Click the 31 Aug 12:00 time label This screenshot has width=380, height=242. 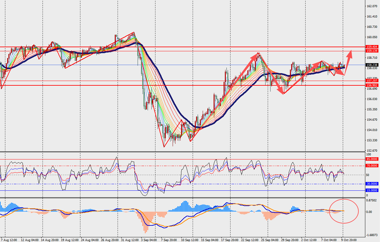click(x=129, y=240)
